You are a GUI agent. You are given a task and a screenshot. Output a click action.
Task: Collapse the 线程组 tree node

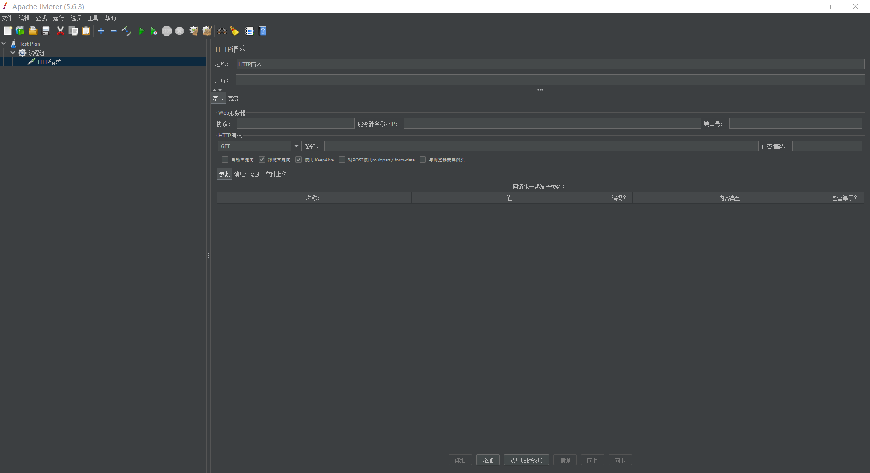(13, 53)
